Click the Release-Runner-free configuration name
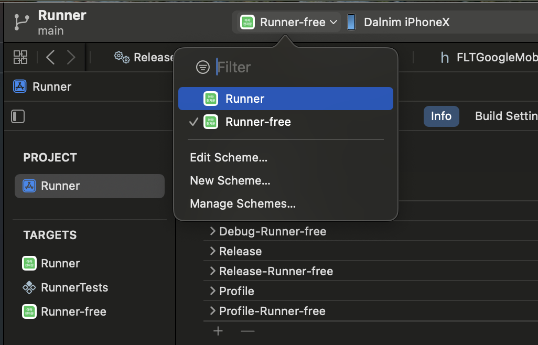 (276, 271)
